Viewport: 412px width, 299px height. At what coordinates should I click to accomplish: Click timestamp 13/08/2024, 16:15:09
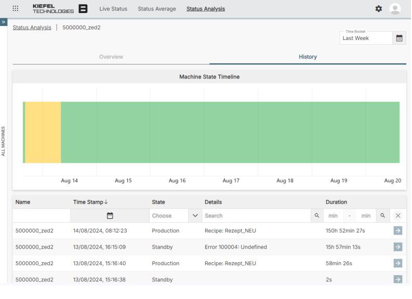(x=99, y=247)
